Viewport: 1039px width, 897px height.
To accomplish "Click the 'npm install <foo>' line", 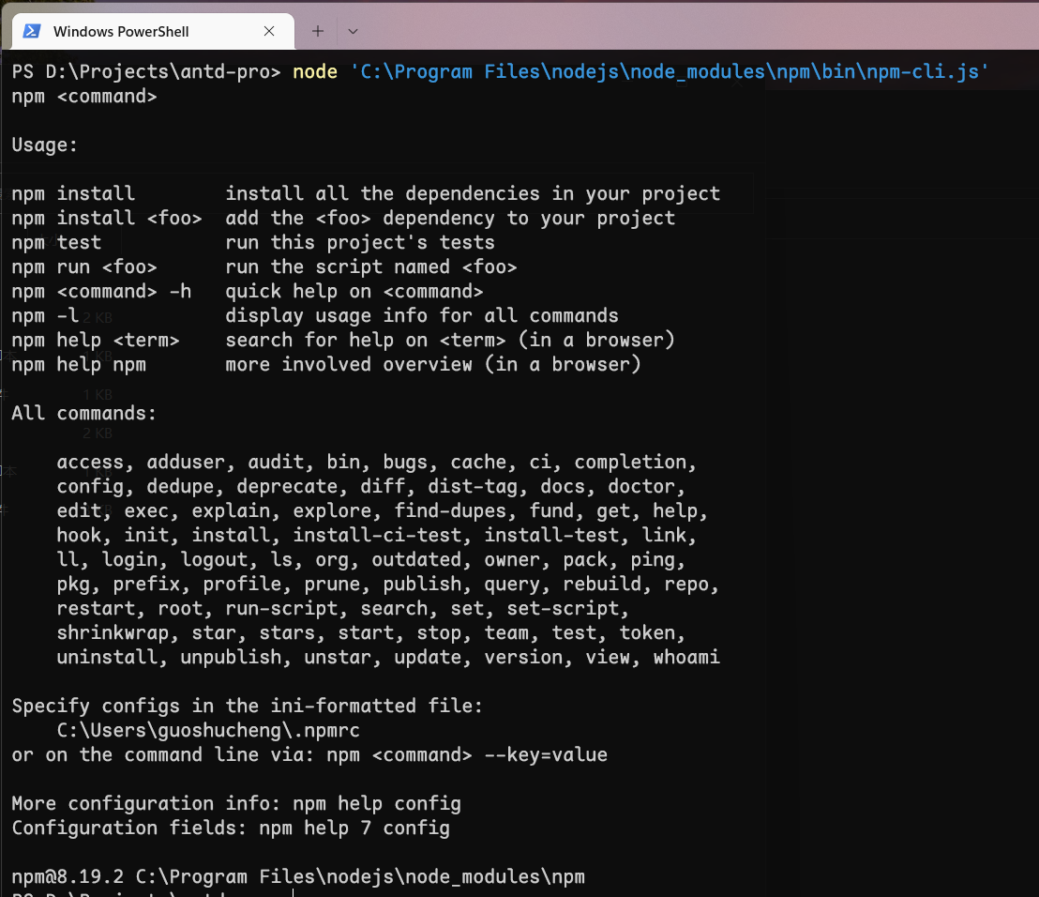I will point(343,218).
